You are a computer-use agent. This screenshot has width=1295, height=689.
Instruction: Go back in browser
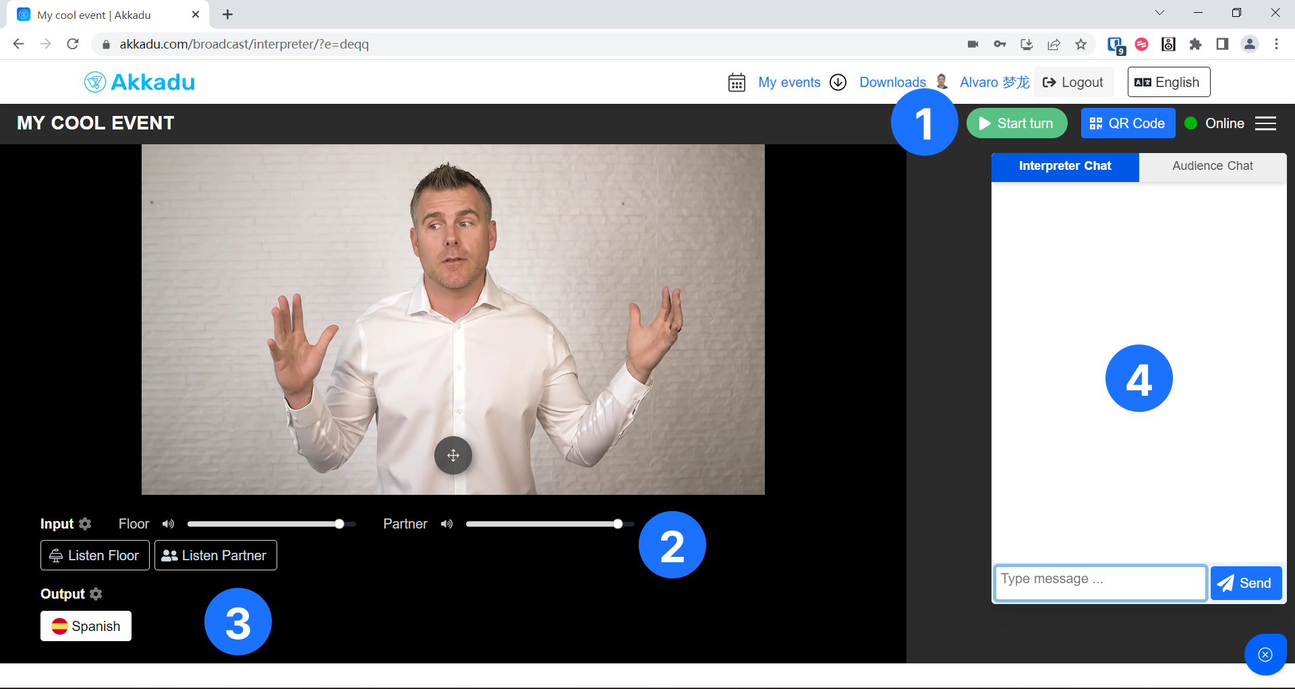click(x=19, y=44)
